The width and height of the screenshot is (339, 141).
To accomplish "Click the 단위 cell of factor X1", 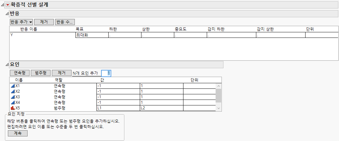I will pyautogui.click(x=199, y=86).
